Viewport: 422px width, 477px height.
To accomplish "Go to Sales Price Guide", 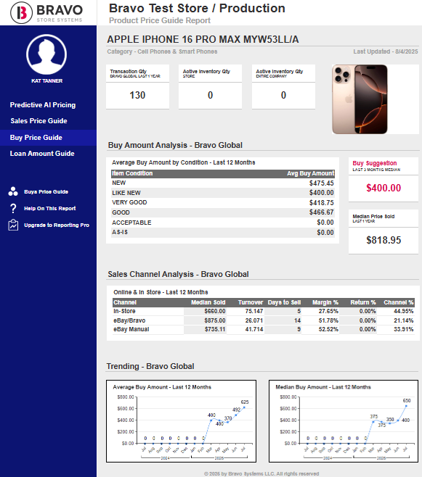I will 38,121.
